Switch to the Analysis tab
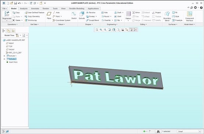 [24, 8]
